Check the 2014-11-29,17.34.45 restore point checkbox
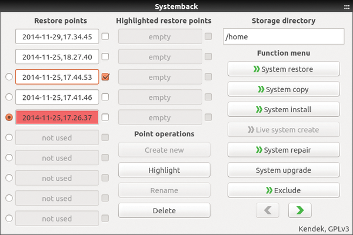 pyautogui.click(x=105, y=36)
